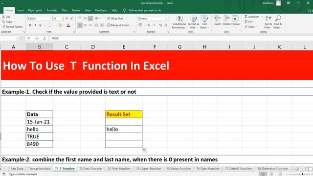Open the font size dropdown
The width and height of the screenshot is (313, 176).
click(62, 19)
